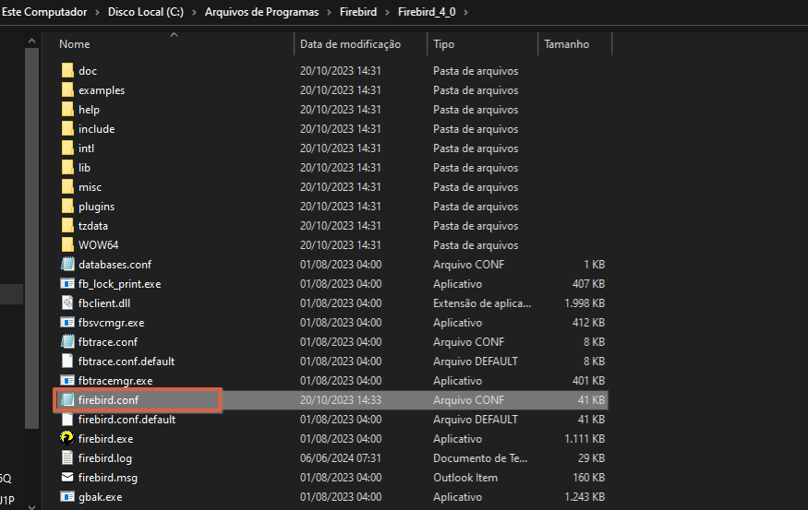Select the help folder icon
The height and width of the screenshot is (510, 808).
[x=67, y=110]
